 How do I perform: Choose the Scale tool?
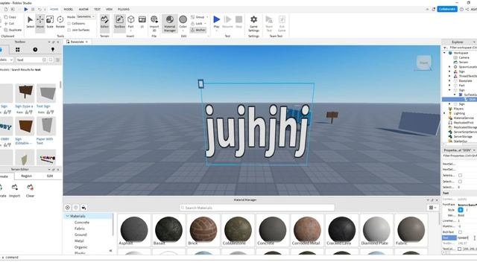(50, 22)
